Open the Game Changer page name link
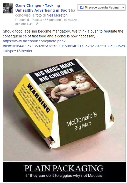127x183 pixels. (43, 8)
